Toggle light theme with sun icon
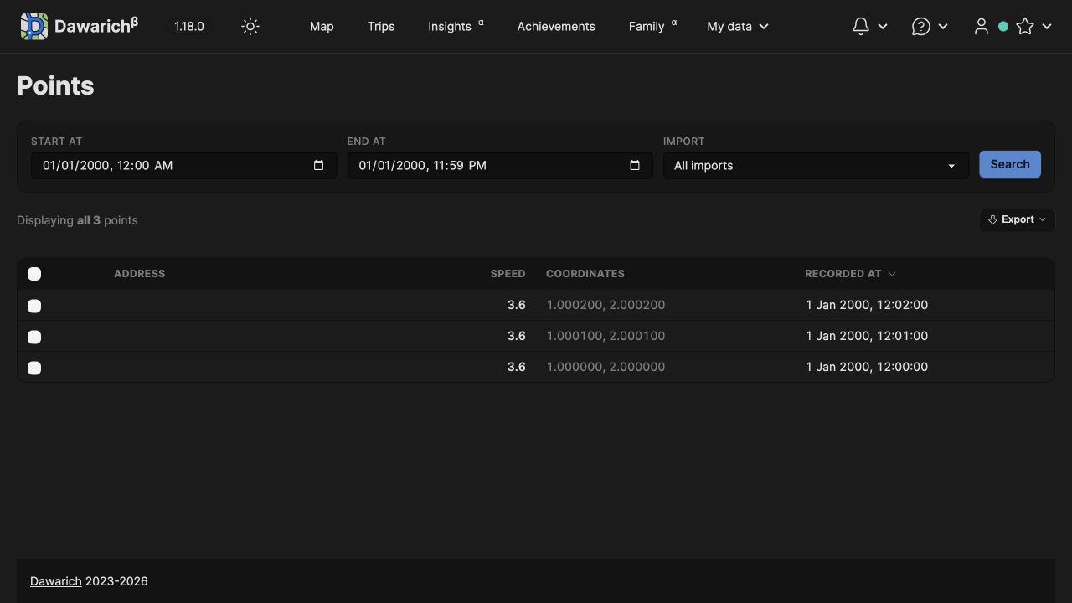This screenshot has height=603, width=1072. tap(250, 27)
